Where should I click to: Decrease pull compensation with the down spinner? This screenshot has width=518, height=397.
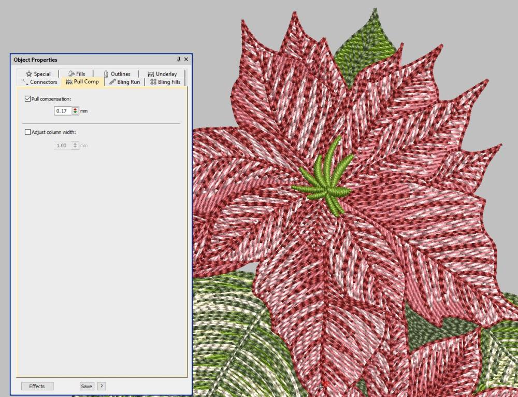point(75,112)
